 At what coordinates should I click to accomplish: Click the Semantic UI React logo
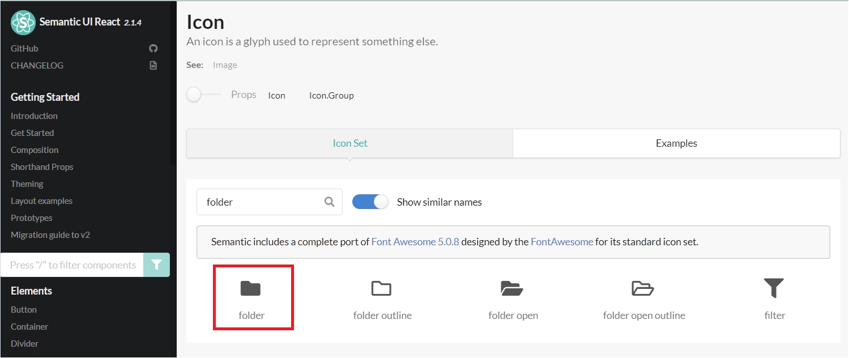pos(23,23)
